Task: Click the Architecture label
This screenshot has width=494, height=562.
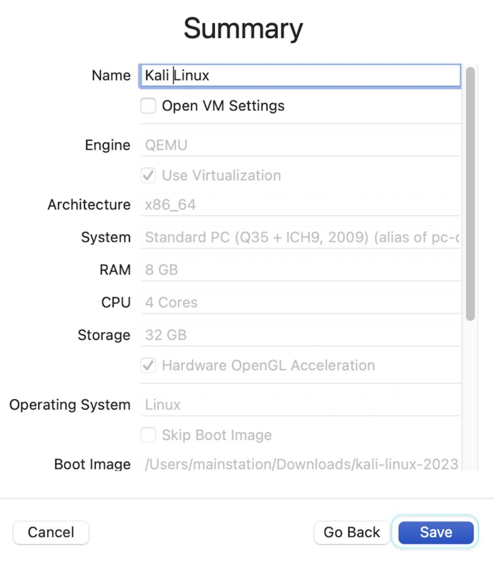Action: (89, 205)
